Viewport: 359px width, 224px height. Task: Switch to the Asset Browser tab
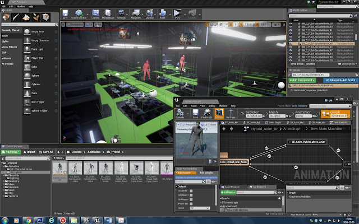tap(232, 187)
